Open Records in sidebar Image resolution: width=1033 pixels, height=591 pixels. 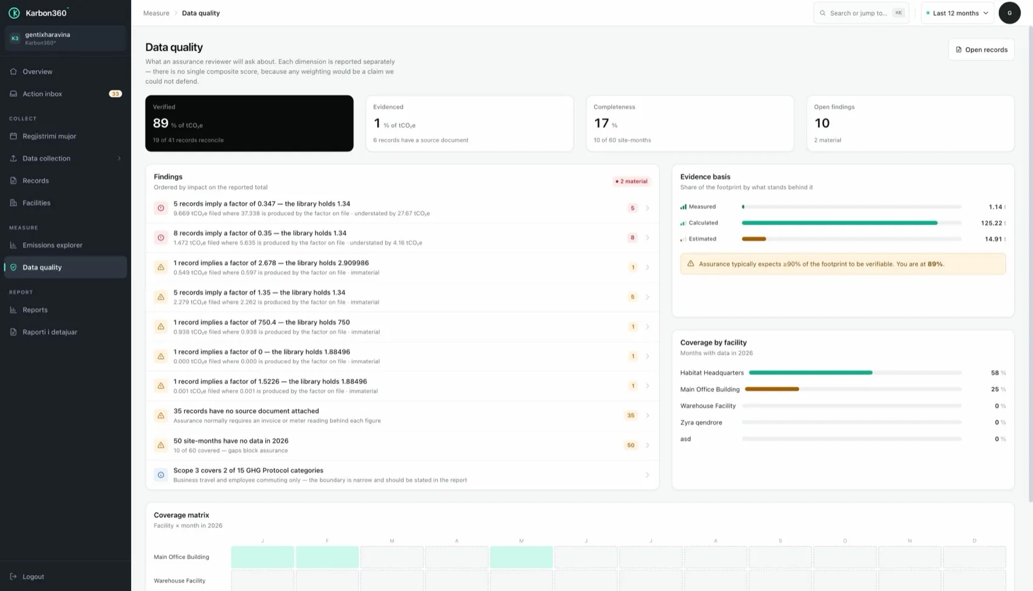tap(66, 181)
